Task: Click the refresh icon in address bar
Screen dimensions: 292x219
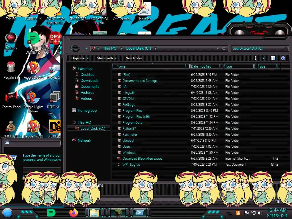Action: (x=224, y=48)
